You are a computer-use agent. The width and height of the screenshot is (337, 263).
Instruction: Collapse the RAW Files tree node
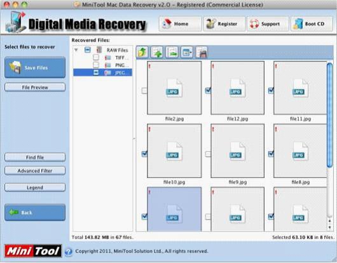coord(76,50)
